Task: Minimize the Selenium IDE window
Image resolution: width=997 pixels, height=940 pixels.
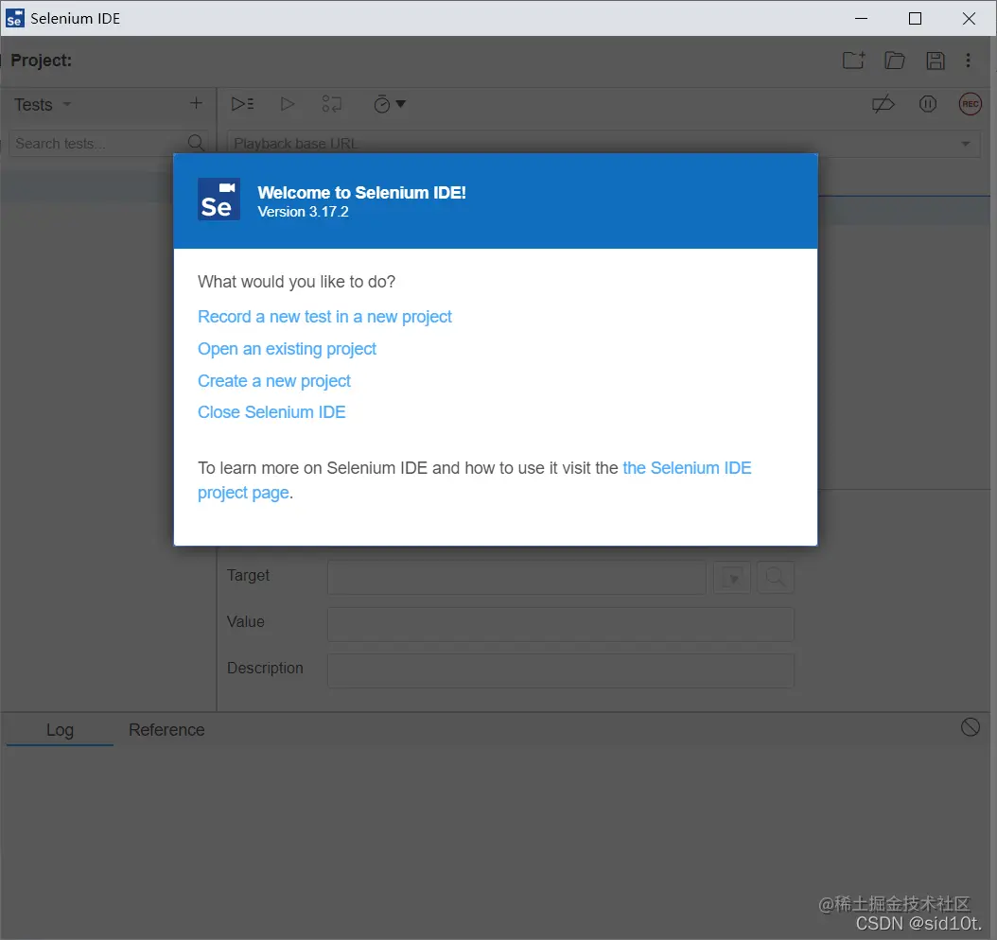Action: [862, 18]
